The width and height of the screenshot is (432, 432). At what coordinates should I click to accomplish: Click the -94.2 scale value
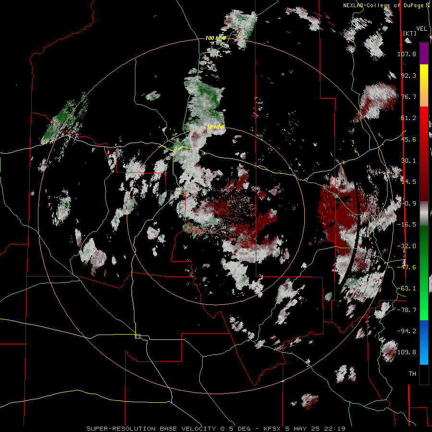tap(407, 331)
